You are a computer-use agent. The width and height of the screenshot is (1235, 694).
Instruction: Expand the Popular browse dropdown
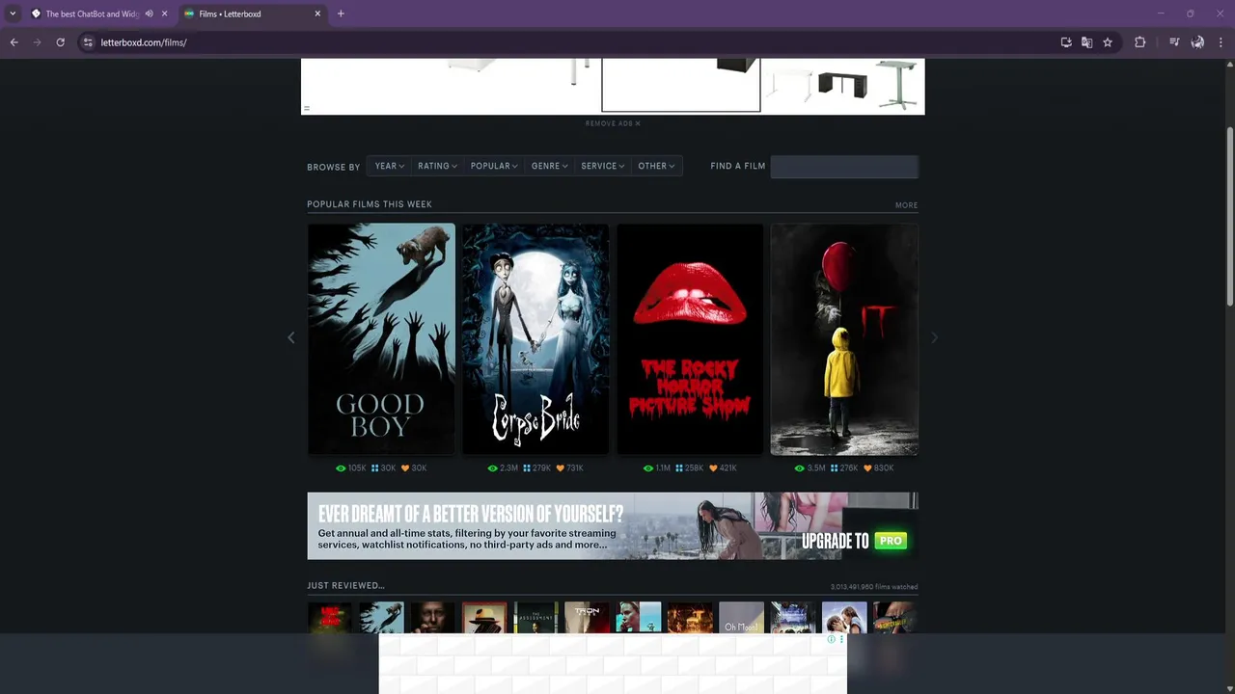point(494,166)
